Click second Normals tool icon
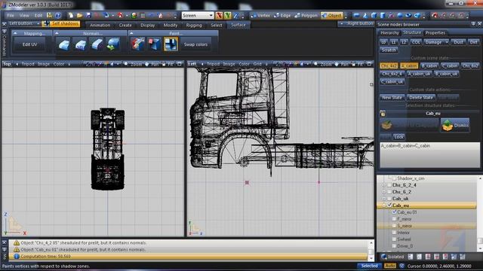 [x=81, y=44]
